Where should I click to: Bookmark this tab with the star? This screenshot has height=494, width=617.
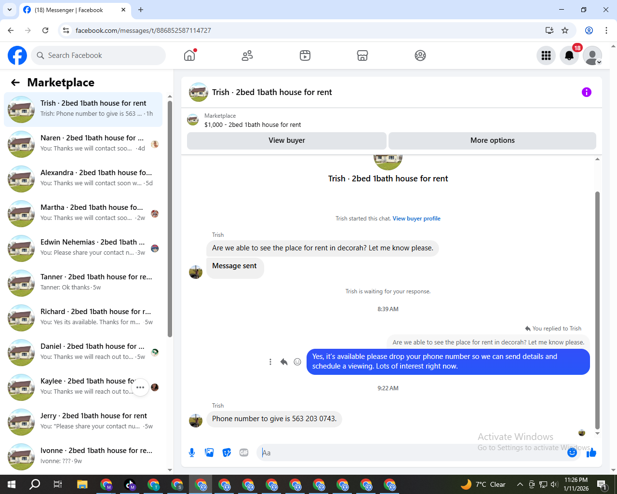point(565,30)
